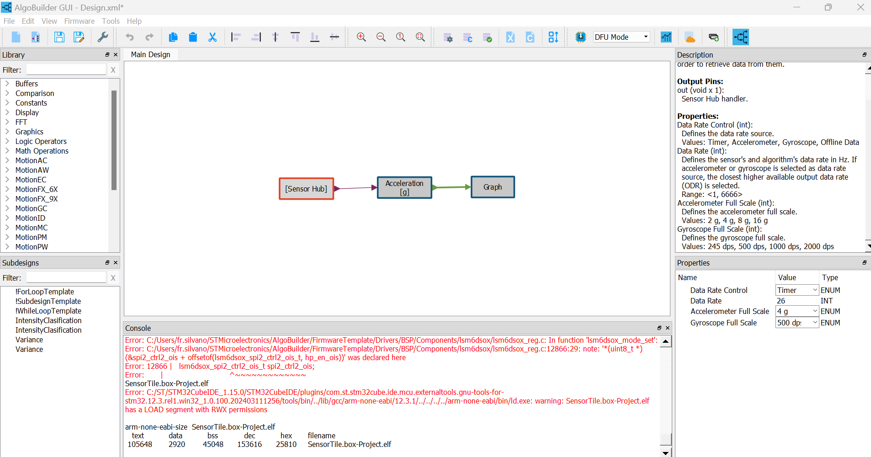Open the Firmware menu
This screenshot has width=871, height=457.
pos(79,21)
